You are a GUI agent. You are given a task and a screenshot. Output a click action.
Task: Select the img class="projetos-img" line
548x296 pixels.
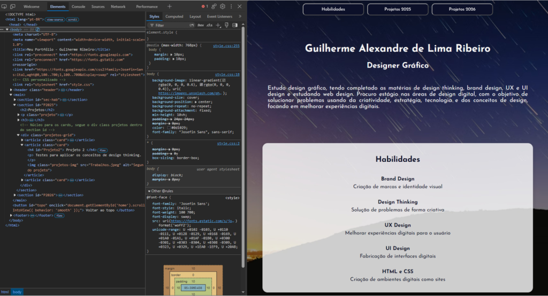pyautogui.click(x=85, y=168)
